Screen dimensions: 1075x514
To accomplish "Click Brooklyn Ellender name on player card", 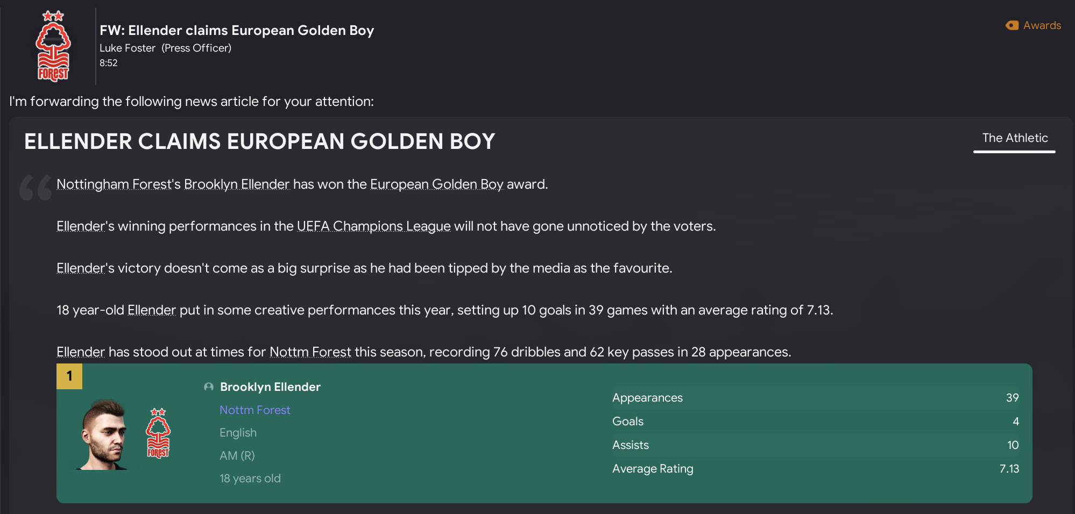I will (270, 387).
